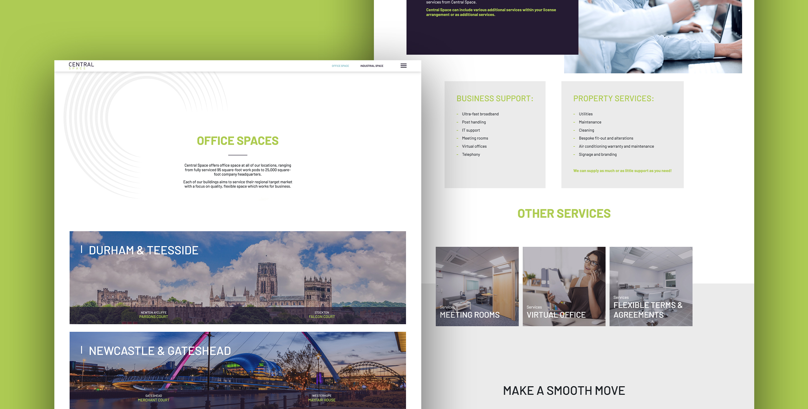Expand the Other Services section
Viewport: 808px width, 409px height.
pos(564,213)
